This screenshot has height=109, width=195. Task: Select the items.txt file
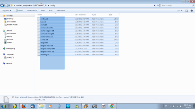pyautogui.click(x=78, y=25)
